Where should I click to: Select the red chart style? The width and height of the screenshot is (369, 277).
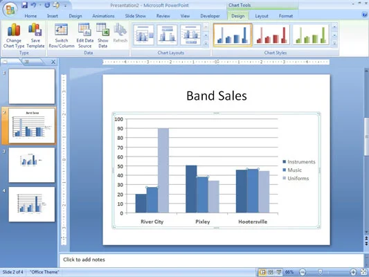271,35
